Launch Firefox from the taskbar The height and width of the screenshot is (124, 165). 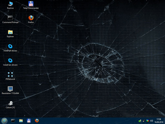37,121
